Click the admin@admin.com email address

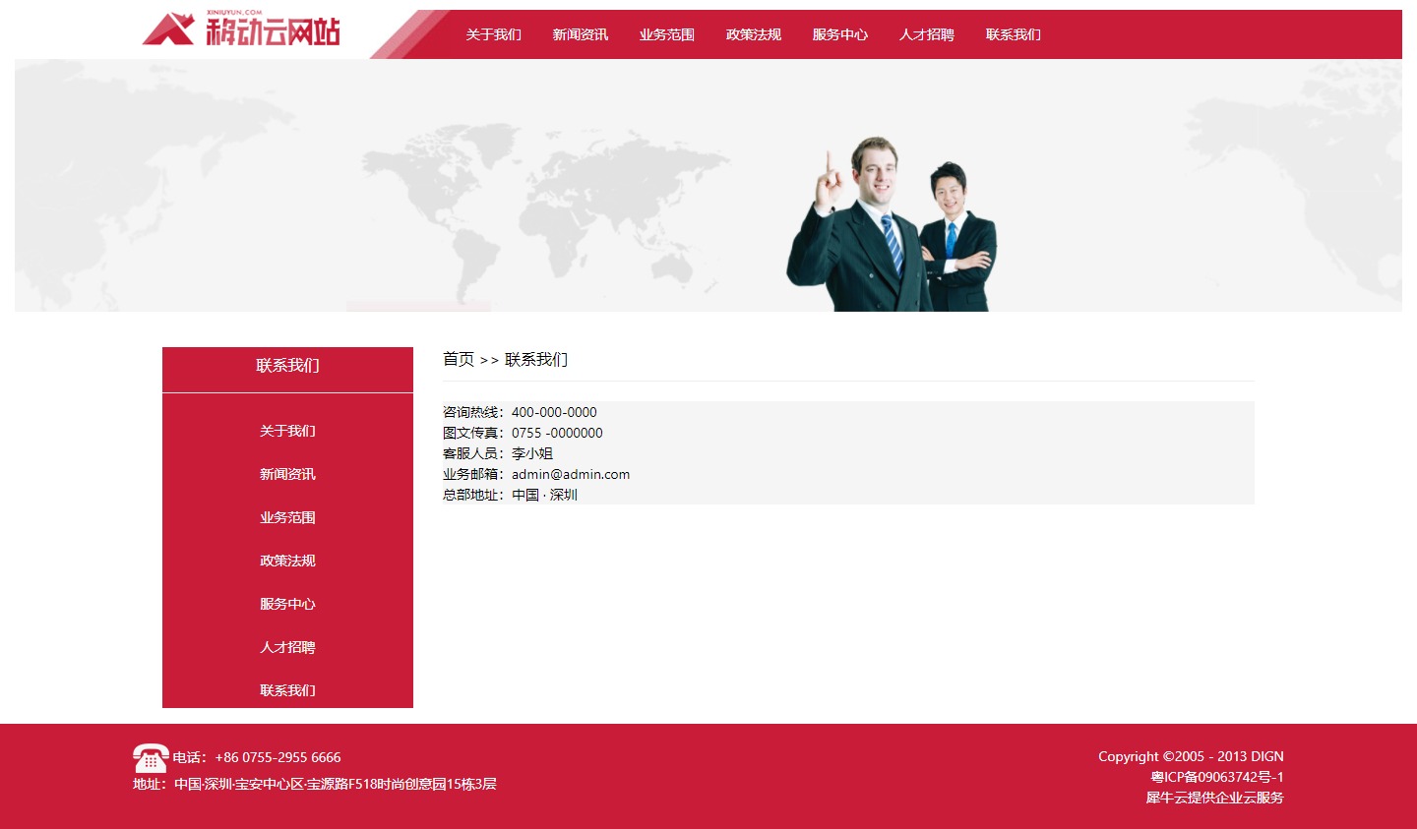click(x=571, y=474)
